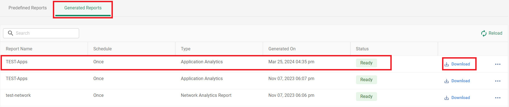Viewport: 509px width, 107px height.
Task: Click the Status column header
Action: pos(362,49)
